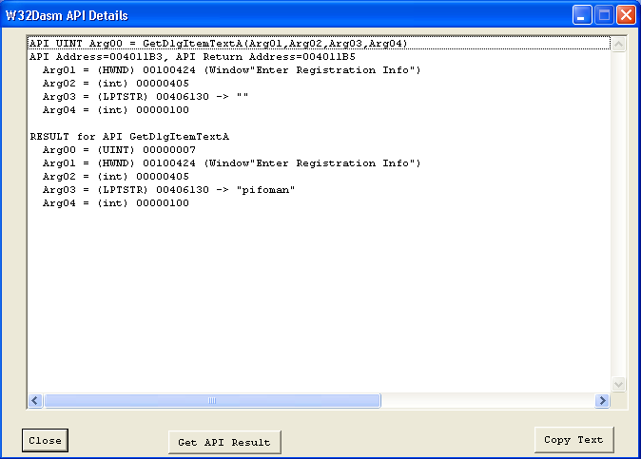Click the vertical scrollbar down arrow
This screenshot has width=641, height=459.
pos(618,384)
